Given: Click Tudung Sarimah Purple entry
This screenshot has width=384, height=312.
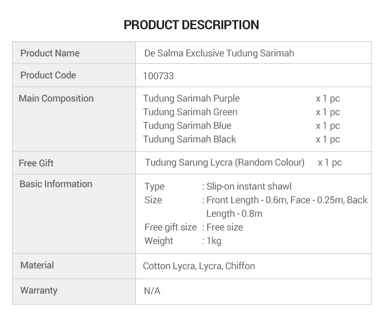Looking at the screenshot, I should click(191, 98).
